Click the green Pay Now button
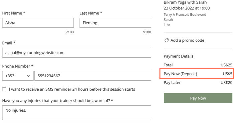Image resolution: width=234 pixels, height=123 pixels. [x=198, y=98]
